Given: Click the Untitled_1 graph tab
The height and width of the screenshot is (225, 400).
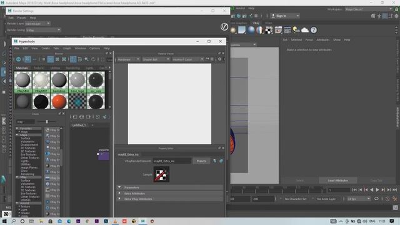Looking at the screenshot, I should click(x=79, y=125).
